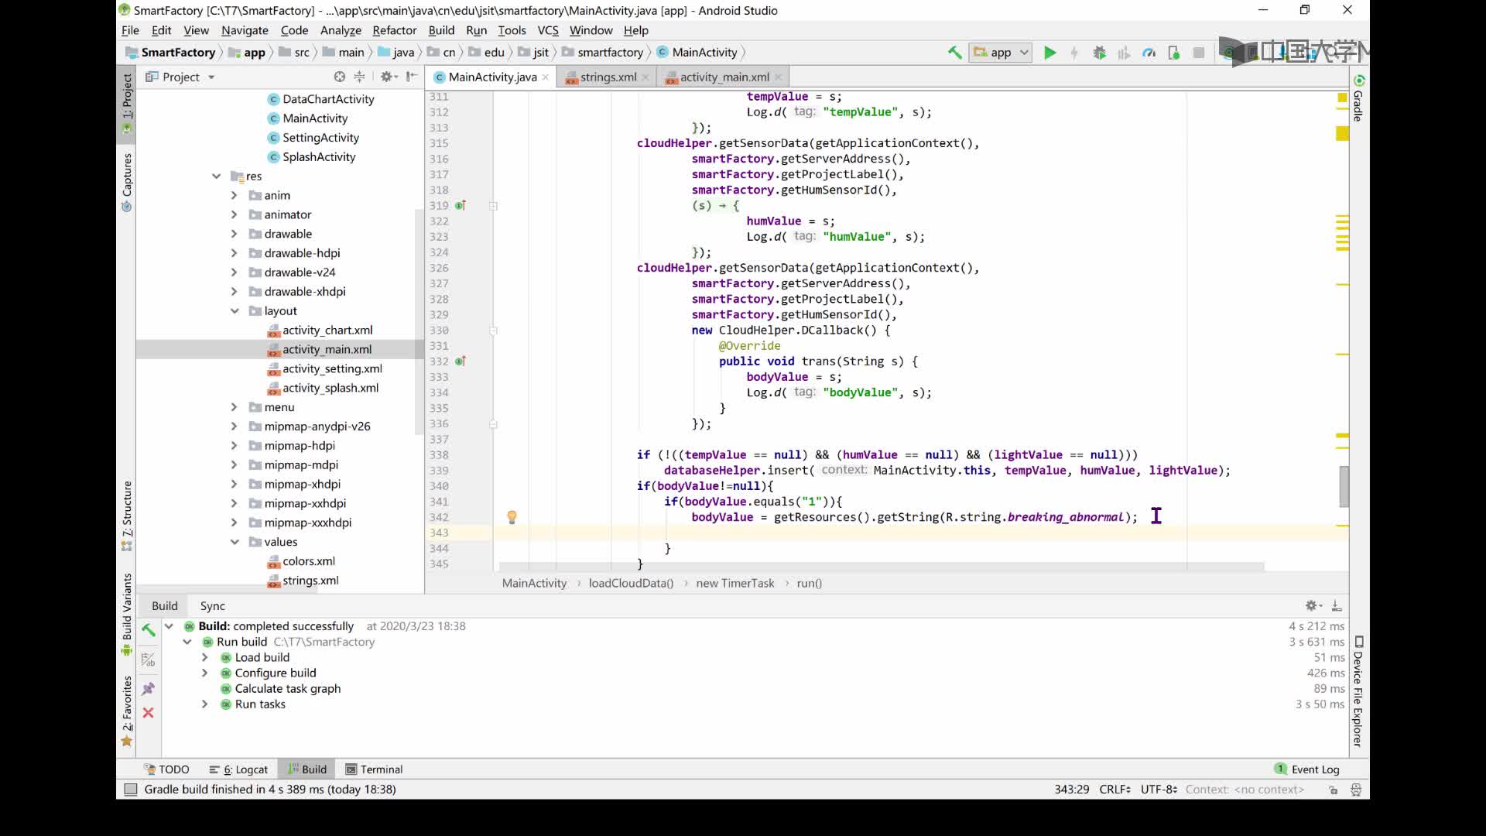Screen dimensions: 1486x836
Task: Open the 6: Logcat tool window
Action: pyautogui.click(x=238, y=769)
